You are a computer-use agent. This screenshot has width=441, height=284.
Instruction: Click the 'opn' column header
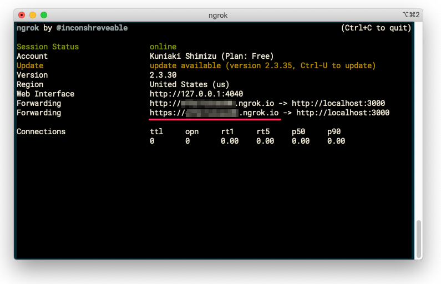192,131
